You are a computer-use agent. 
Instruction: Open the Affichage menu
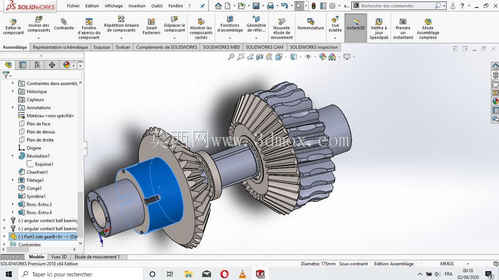(114, 6)
